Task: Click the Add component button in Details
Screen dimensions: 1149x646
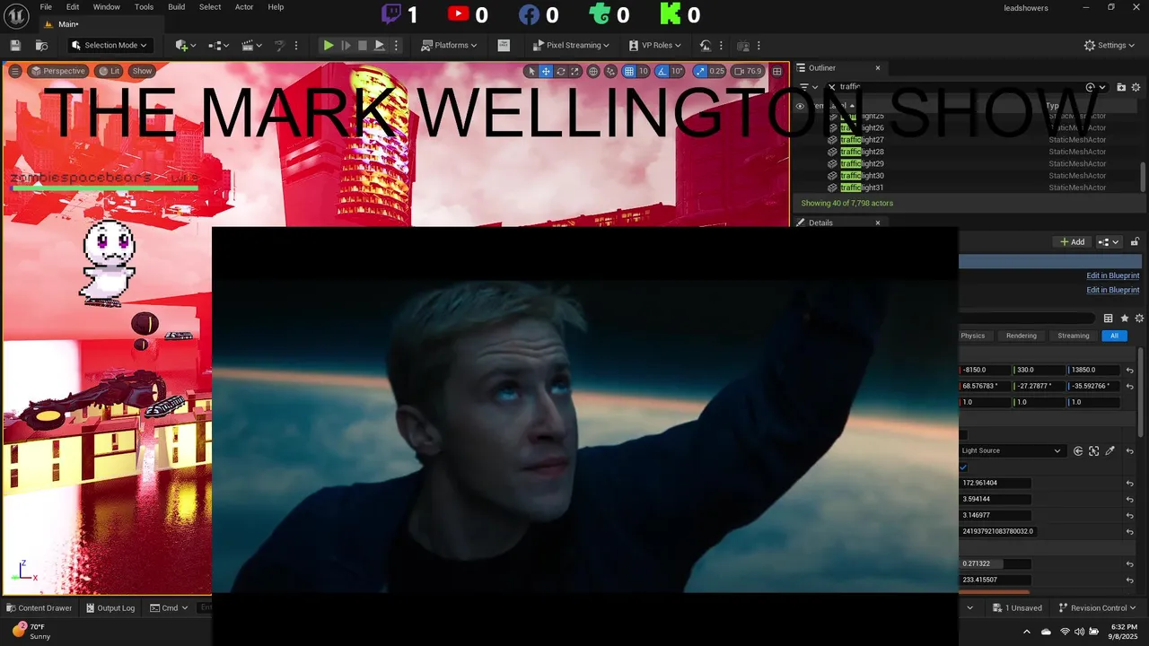Action: click(x=1073, y=241)
